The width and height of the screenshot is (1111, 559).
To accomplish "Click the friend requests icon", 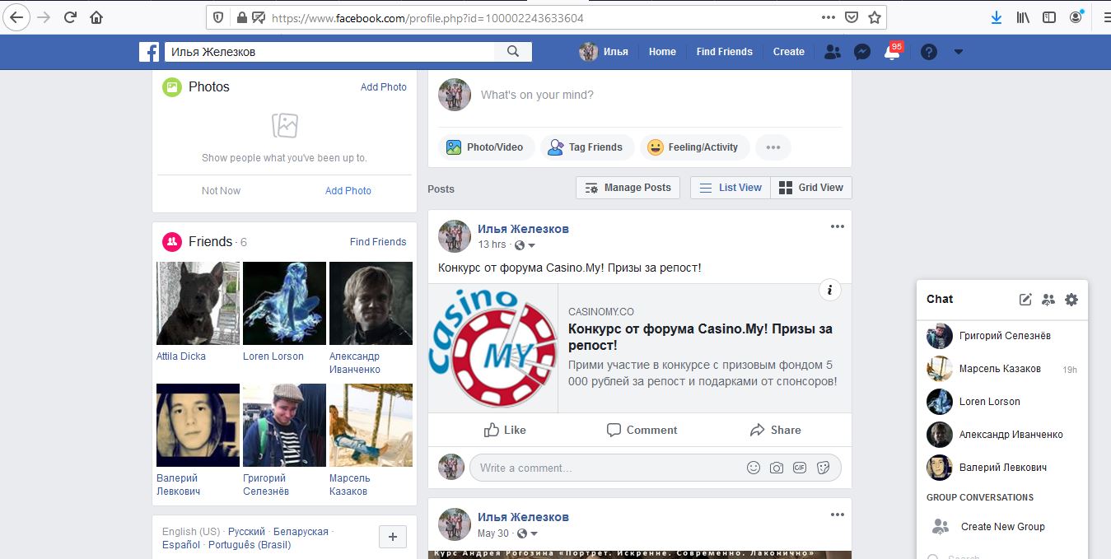I will click(x=833, y=52).
